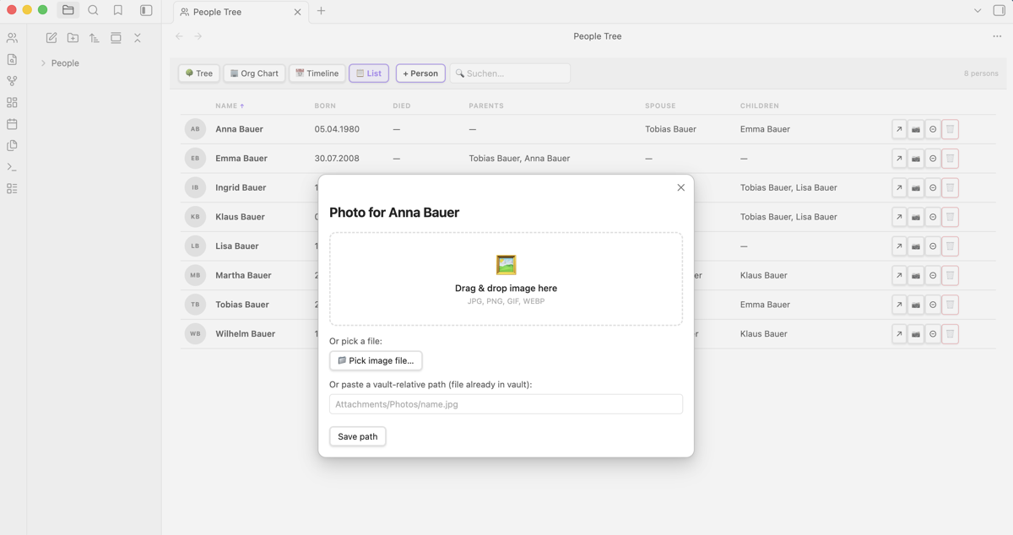This screenshot has width=1013, height=535.
Task: Switch to Tree view
Action: click(199, 73)
